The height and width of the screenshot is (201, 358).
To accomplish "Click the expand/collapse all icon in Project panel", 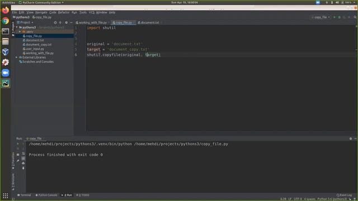I will 60,22.
